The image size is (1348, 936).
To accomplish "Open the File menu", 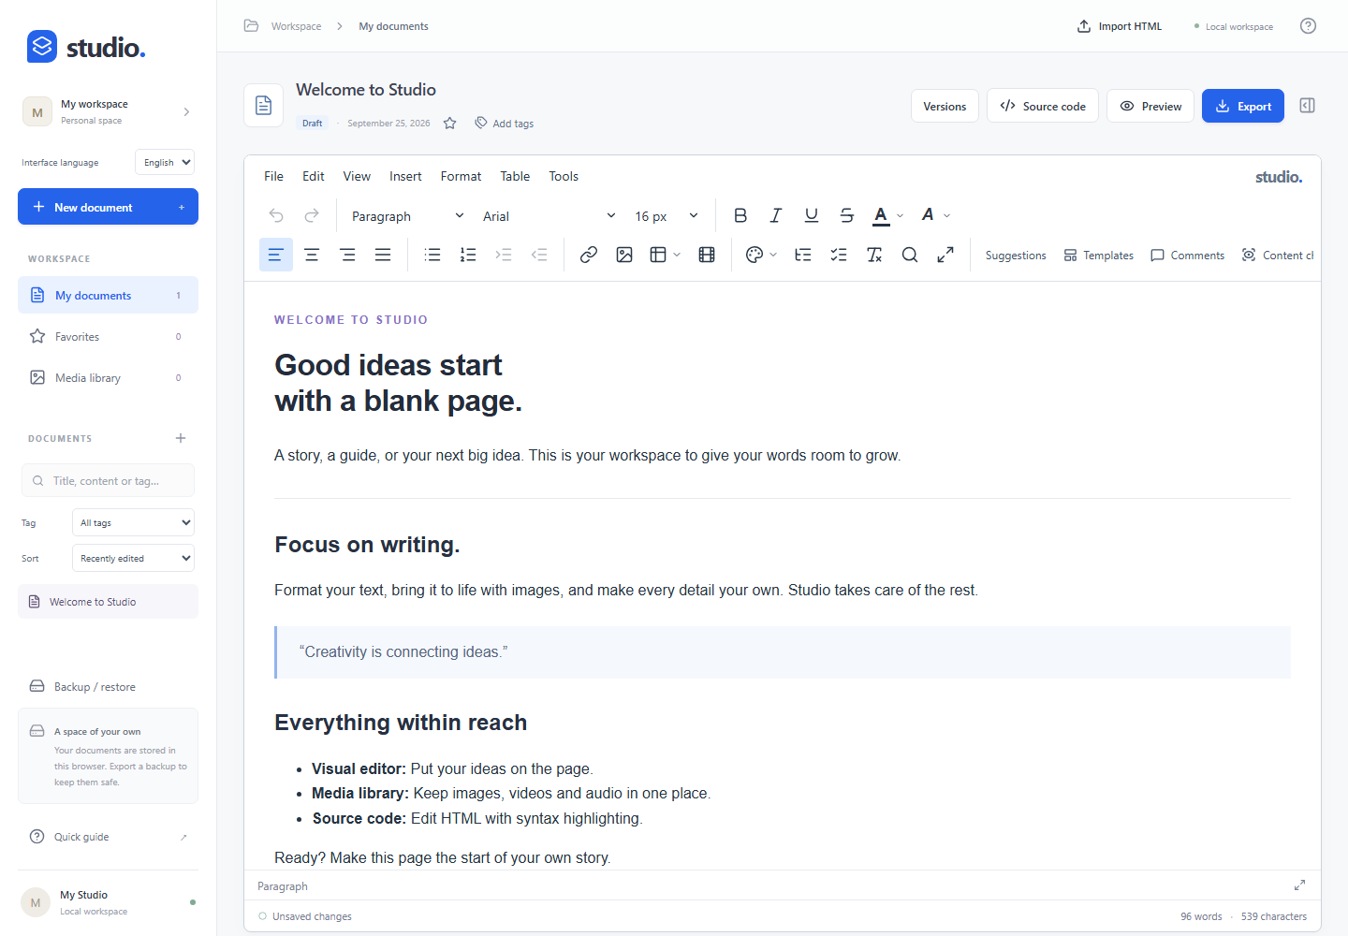I will (x=273, y=176).
